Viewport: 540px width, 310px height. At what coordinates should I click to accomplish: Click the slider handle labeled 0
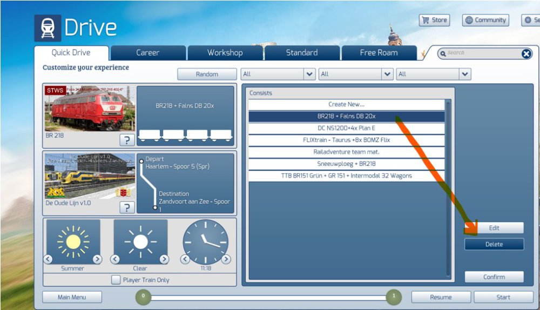[x=143, y=296]
